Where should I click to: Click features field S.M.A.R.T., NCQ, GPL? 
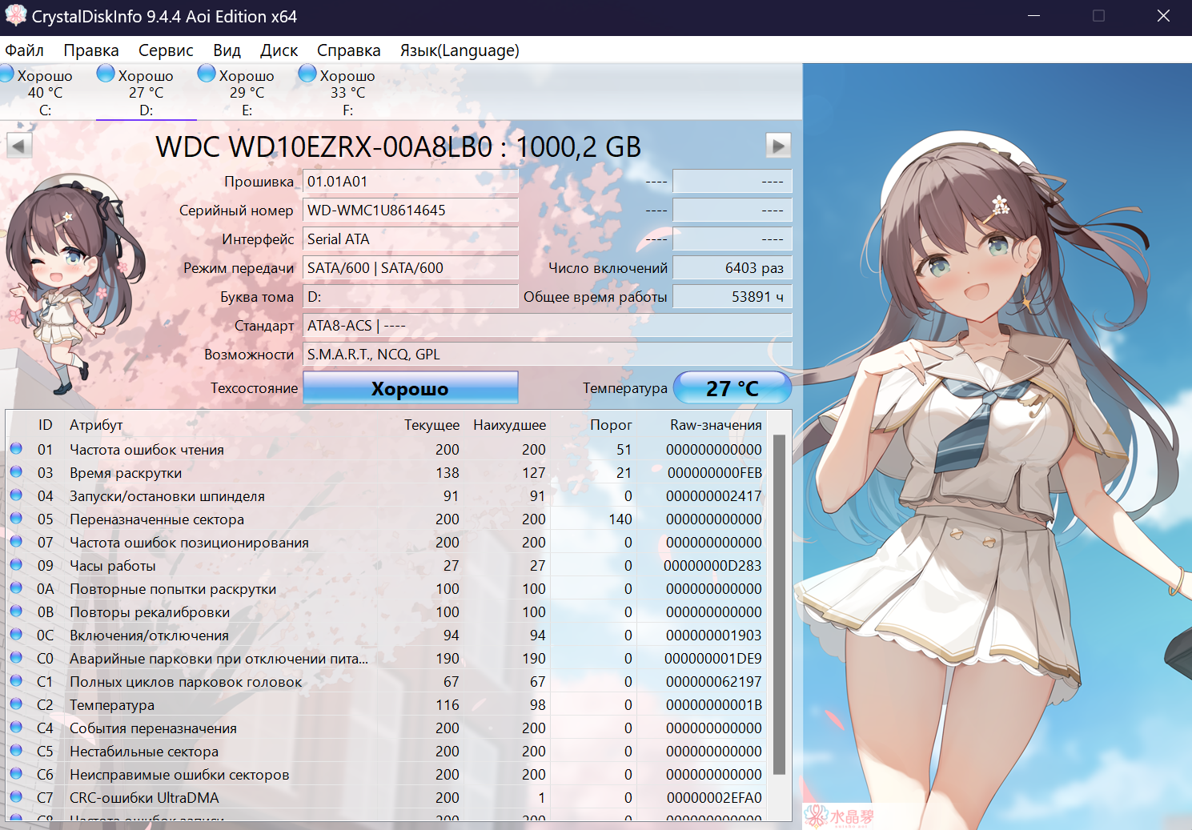coord(547,355)
